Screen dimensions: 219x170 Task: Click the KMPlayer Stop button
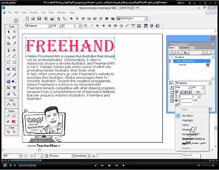[123, 165]
